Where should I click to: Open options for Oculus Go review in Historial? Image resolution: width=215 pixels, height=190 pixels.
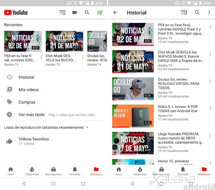coord(210,81)
